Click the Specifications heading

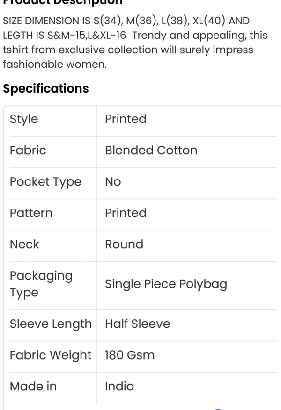(45, 88)
